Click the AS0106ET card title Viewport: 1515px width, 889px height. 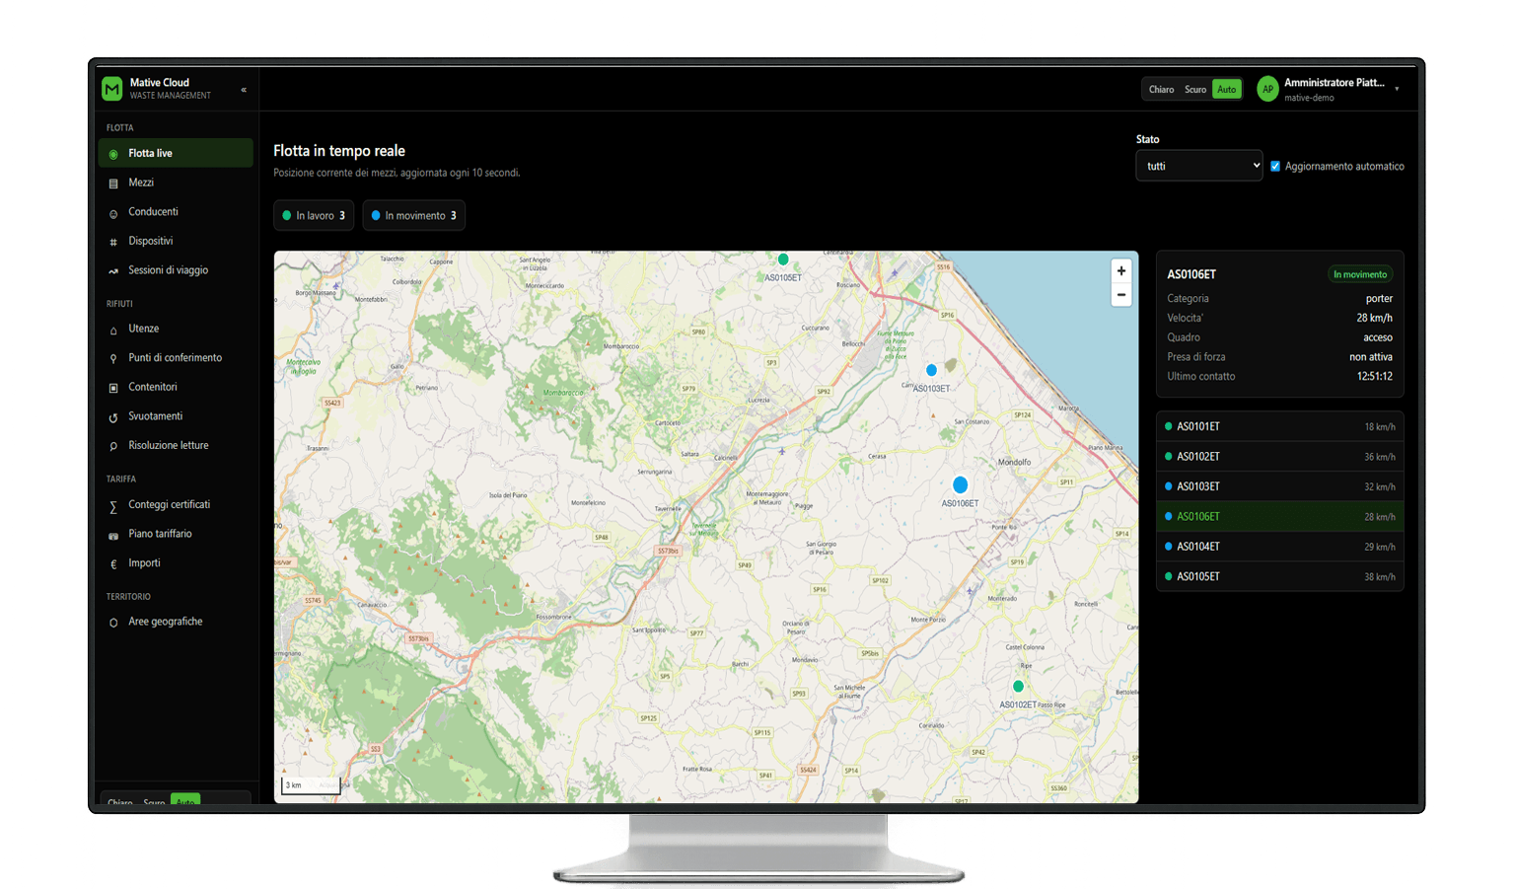point(1191,274)
